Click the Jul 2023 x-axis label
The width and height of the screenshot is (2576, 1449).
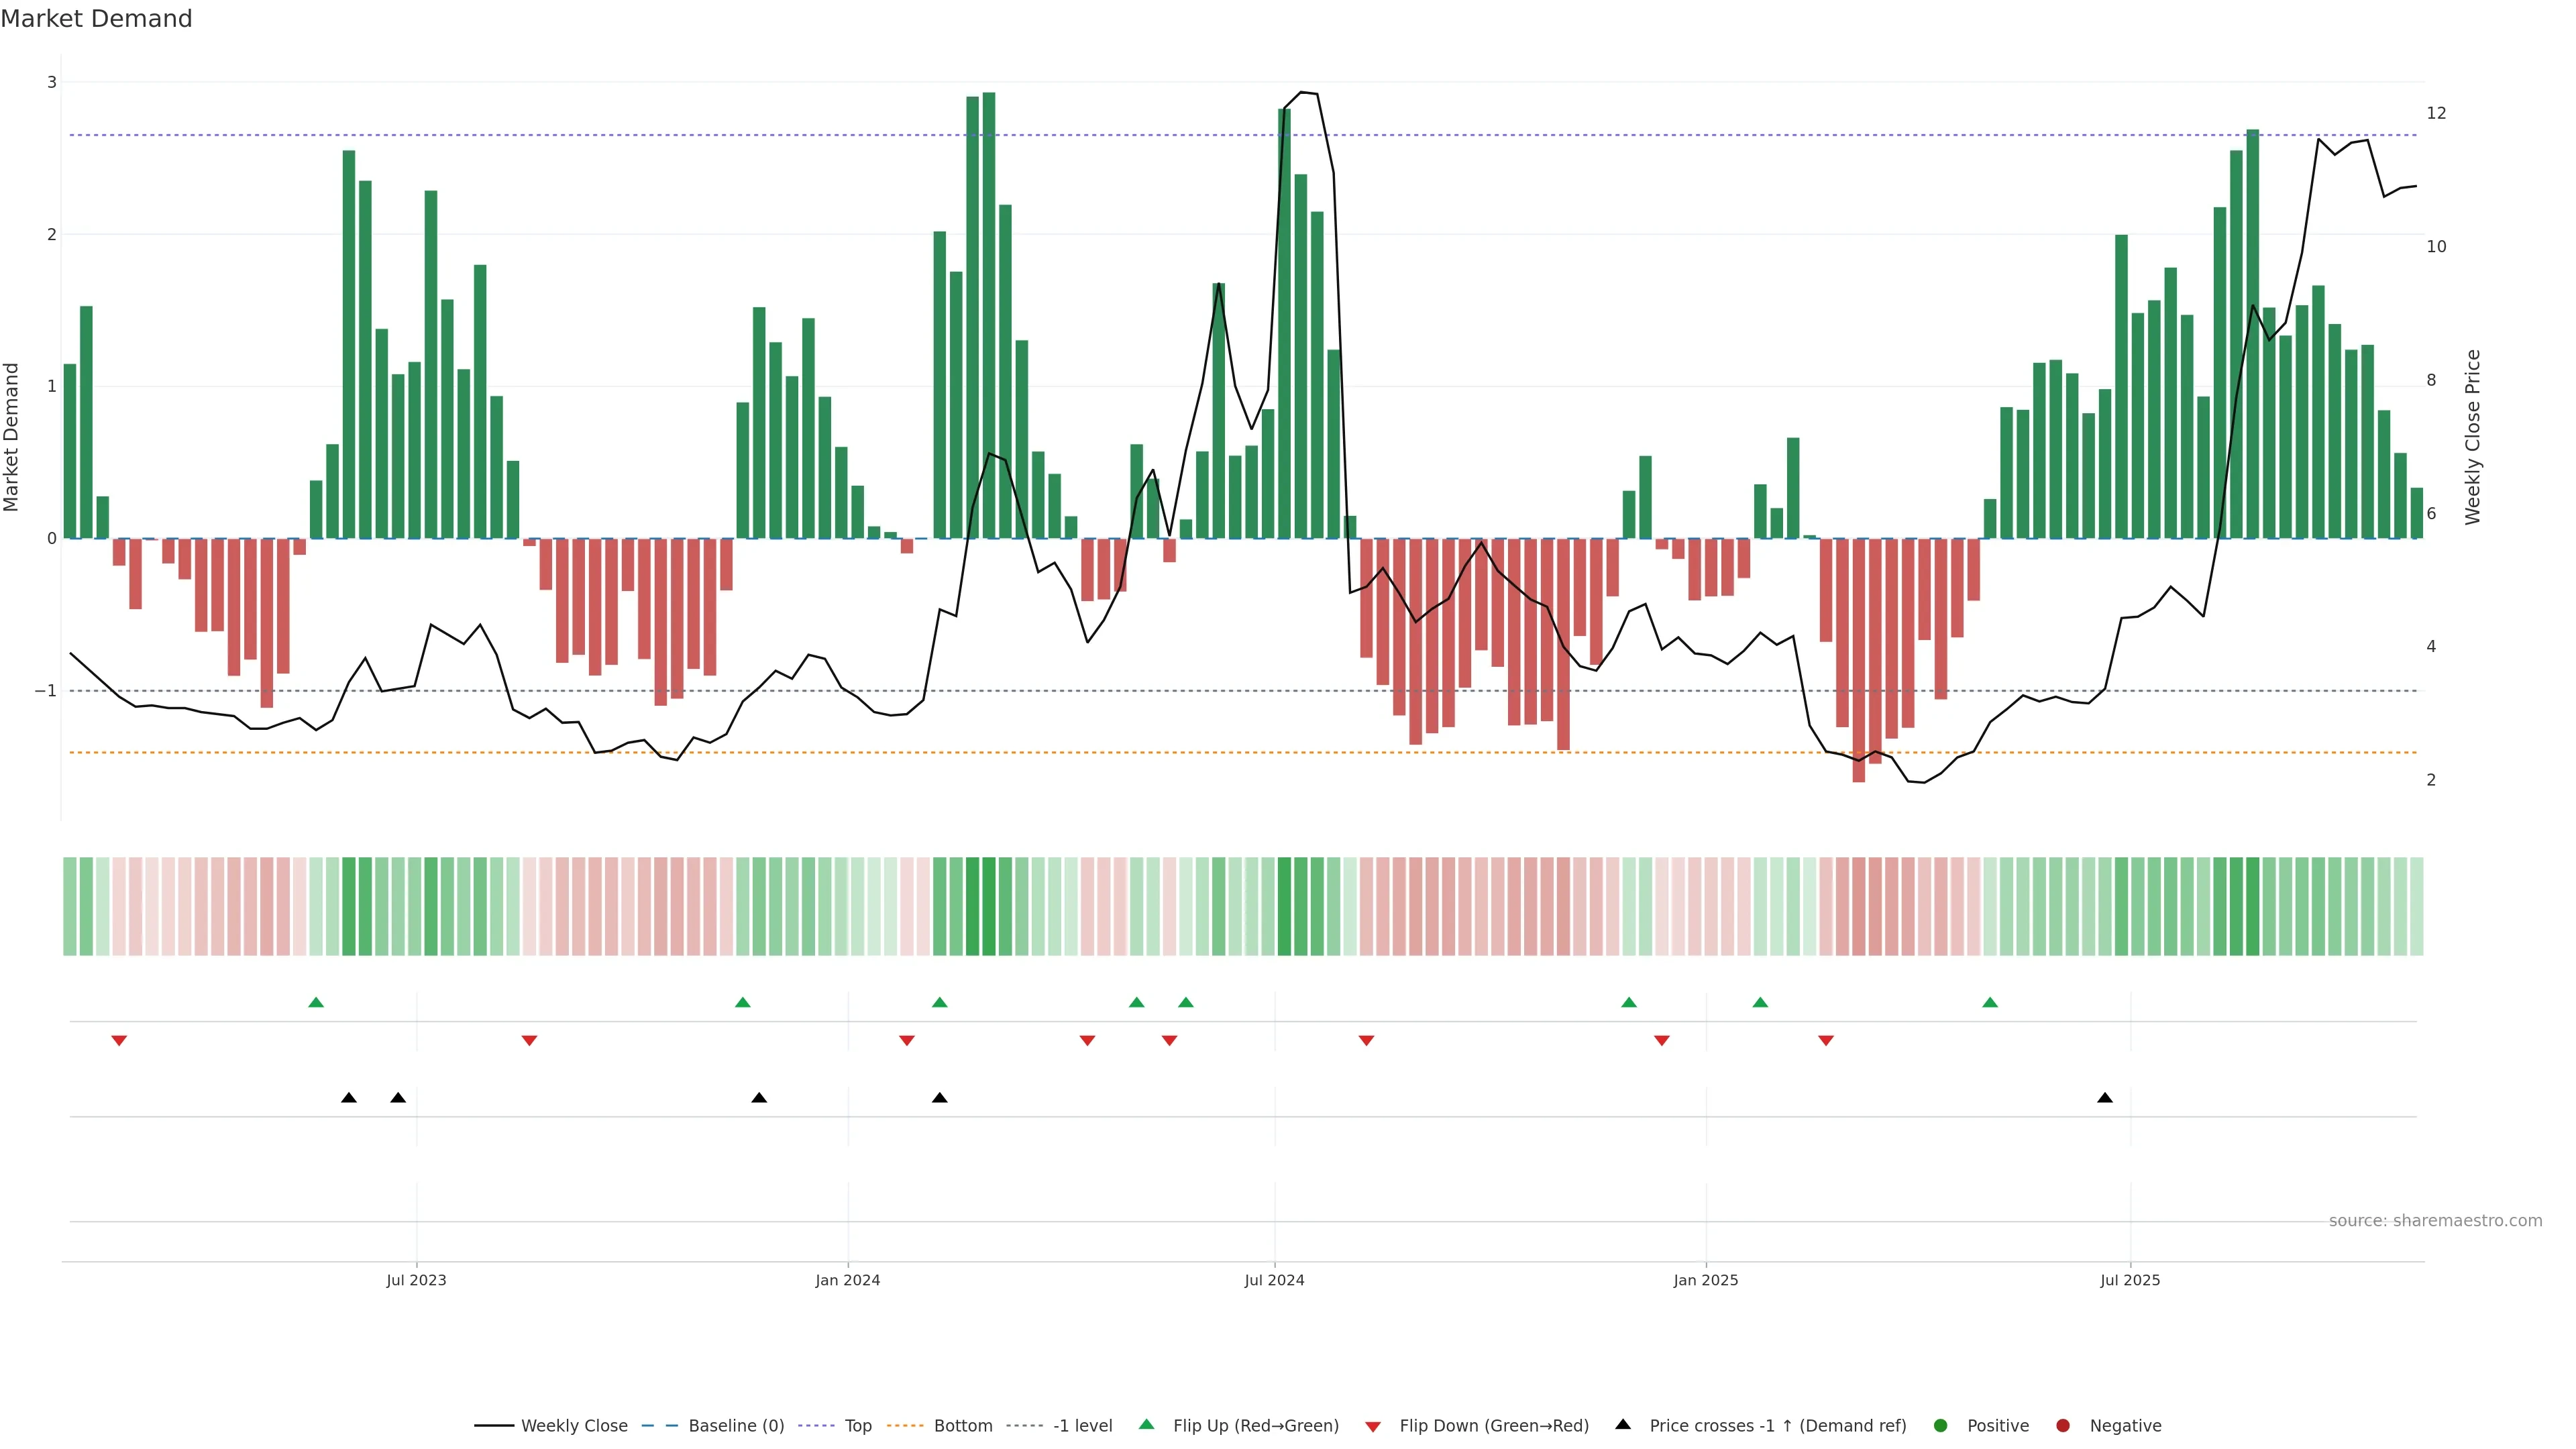coord(416,1280)
